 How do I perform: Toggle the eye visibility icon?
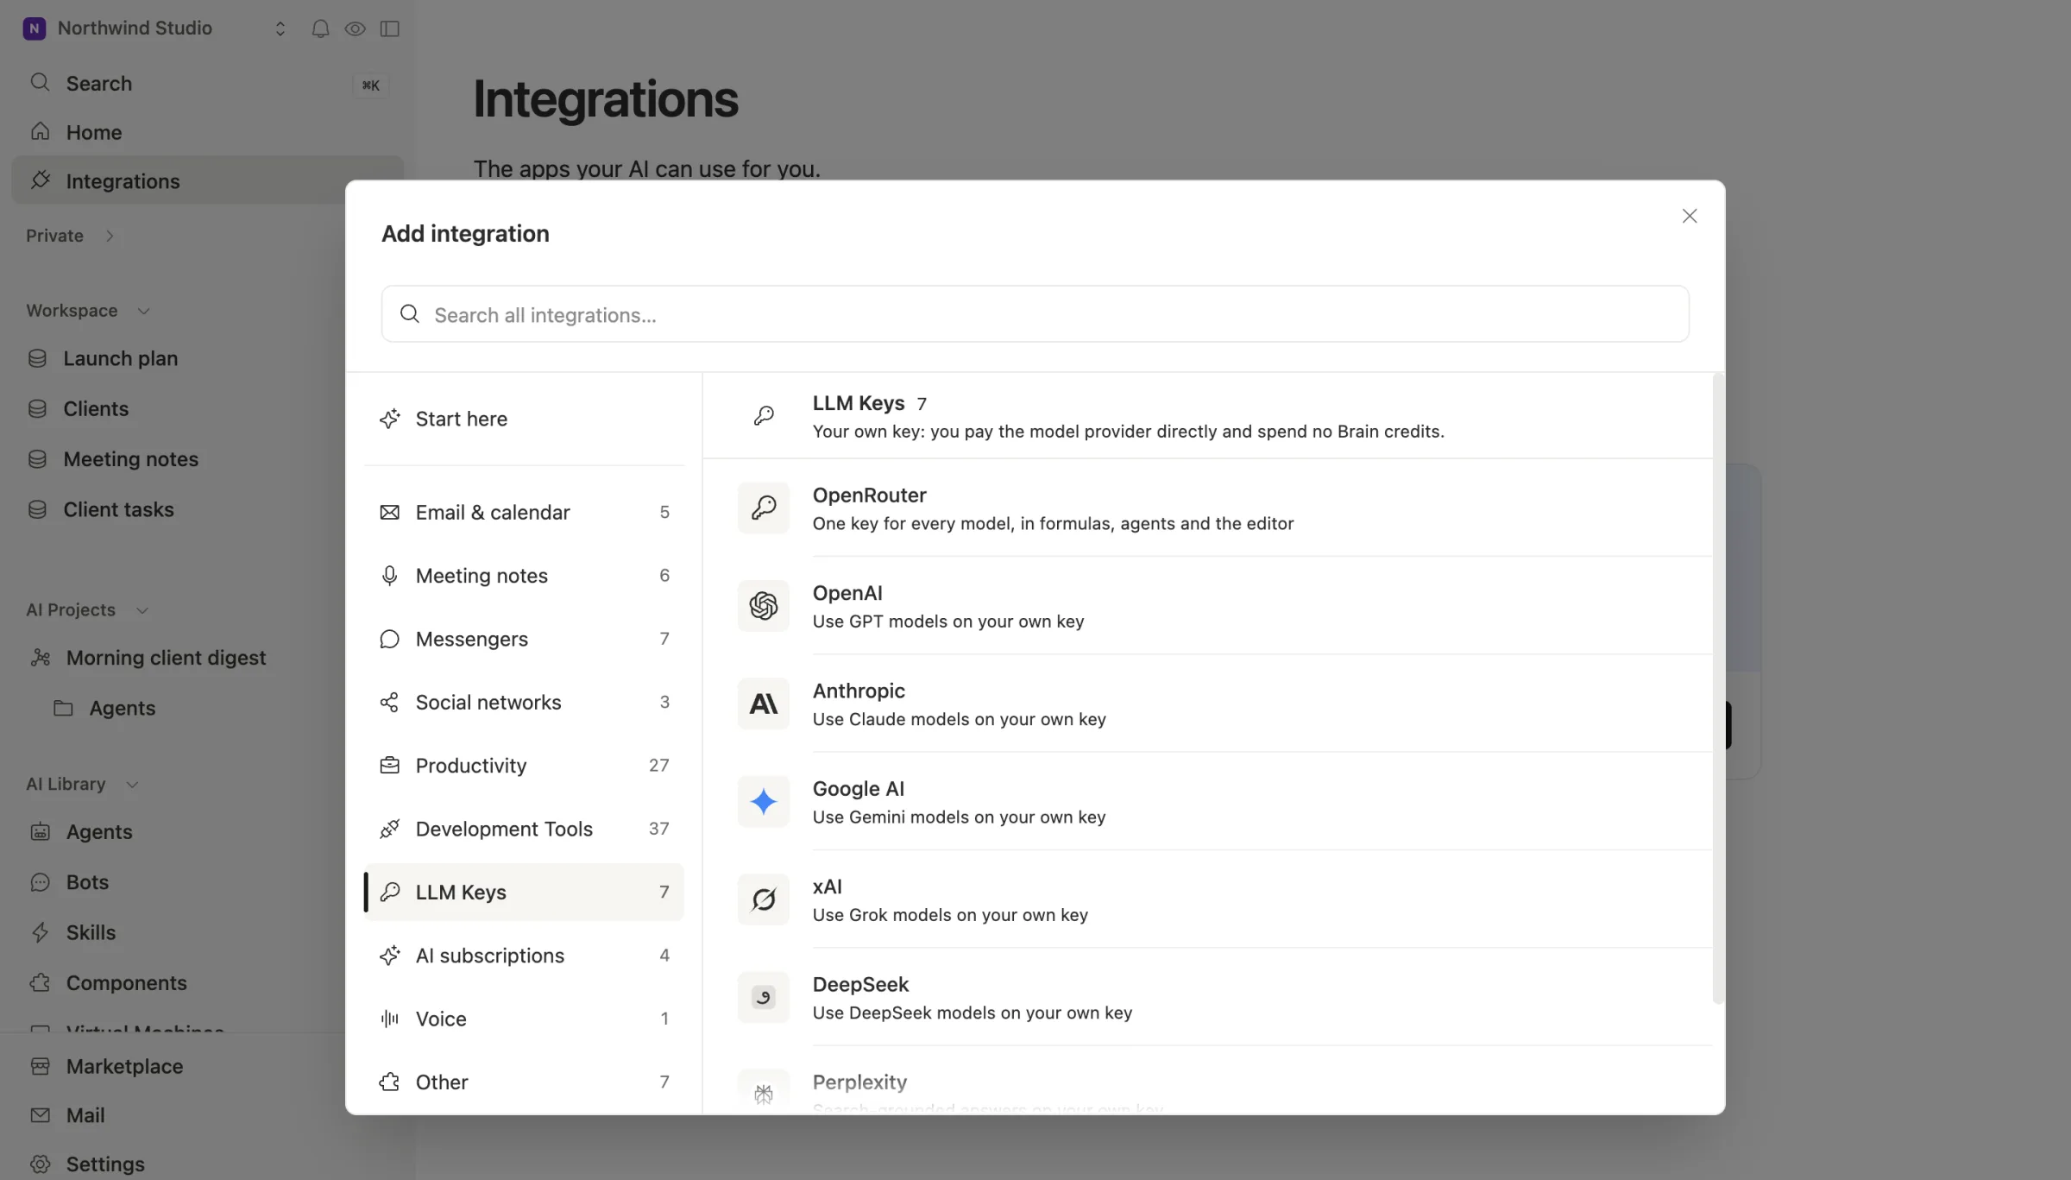(x=355, y=28)
